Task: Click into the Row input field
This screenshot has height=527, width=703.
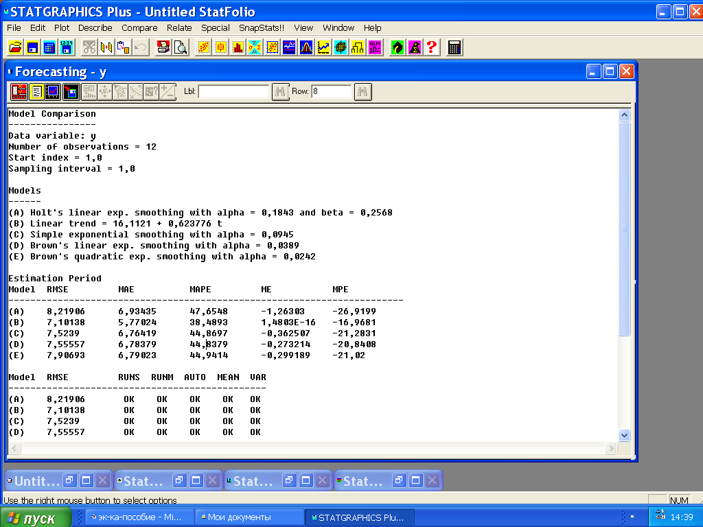Action: 332,92
